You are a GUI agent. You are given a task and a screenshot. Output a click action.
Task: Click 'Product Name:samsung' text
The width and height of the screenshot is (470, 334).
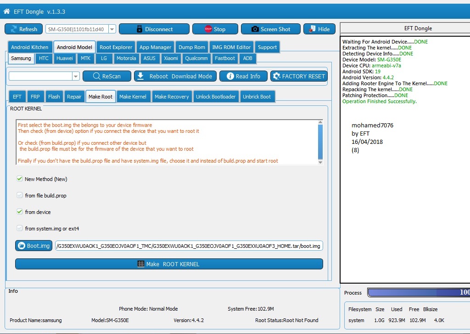[x=36, y=320]
